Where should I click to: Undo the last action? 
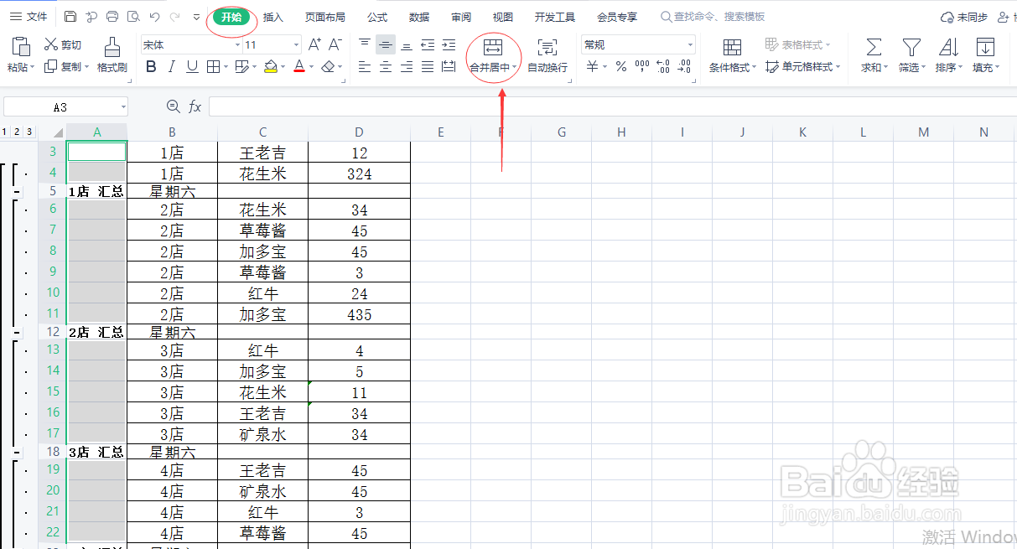154,17
